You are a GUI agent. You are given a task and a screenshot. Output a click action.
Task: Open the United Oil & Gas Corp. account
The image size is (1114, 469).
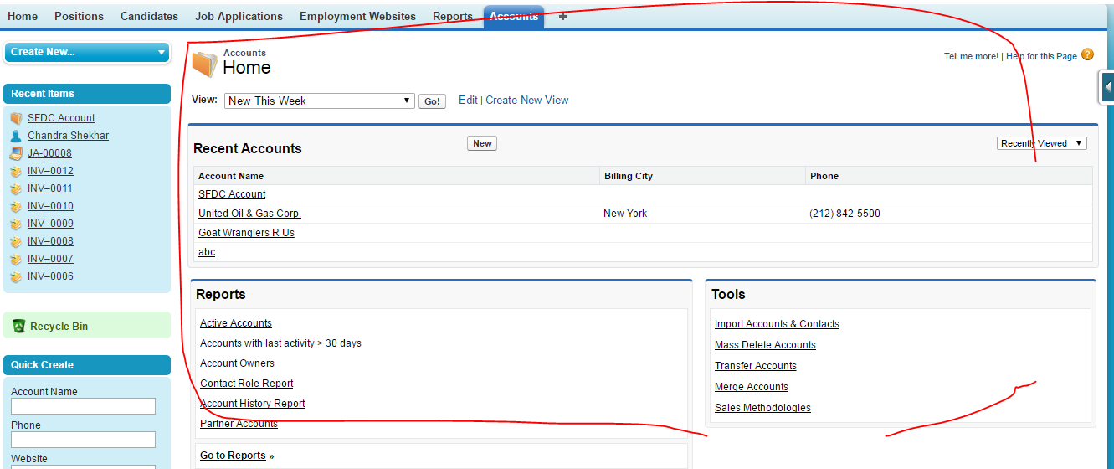point(249,213)
